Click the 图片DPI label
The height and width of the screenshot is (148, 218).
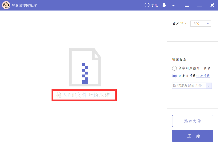(x=180, y=23)
